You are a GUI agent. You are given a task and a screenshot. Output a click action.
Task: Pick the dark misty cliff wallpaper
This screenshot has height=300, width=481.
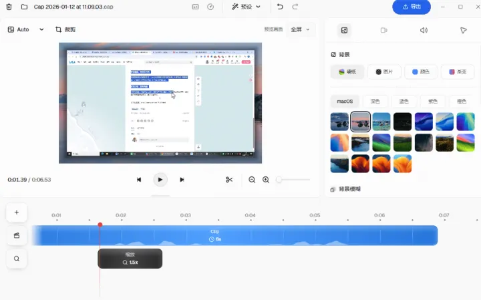pyautogui.click(x=424, y=142)
